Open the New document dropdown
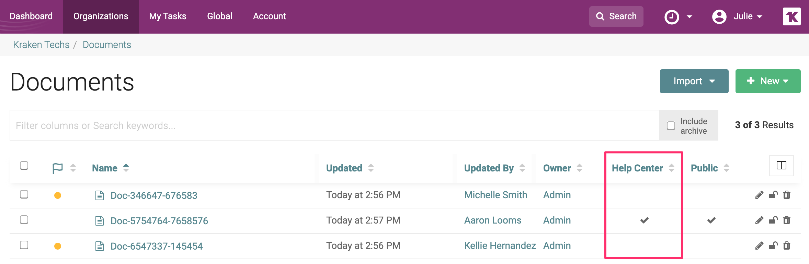This screenshot has height=264, width=809. pyautogui.click(x=768, y=81)
